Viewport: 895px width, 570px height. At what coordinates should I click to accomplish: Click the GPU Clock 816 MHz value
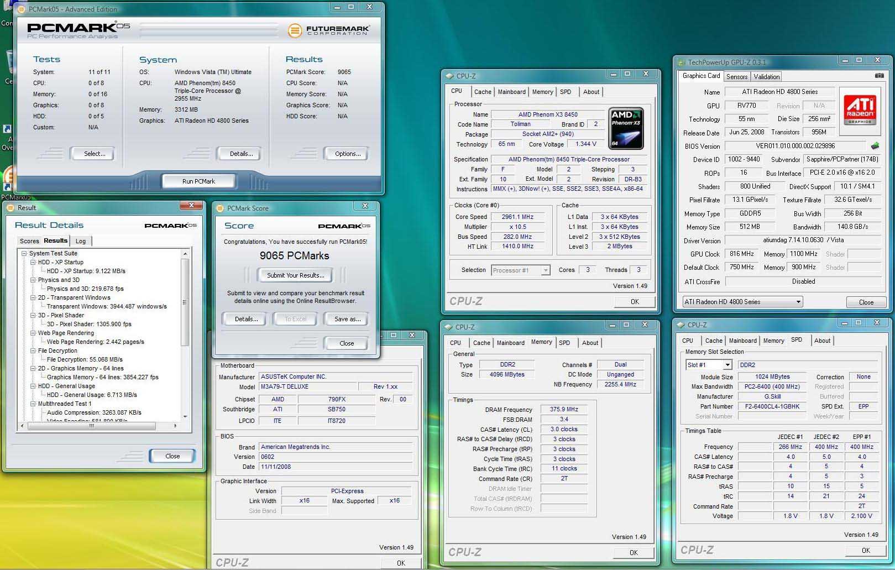point(741,254)
